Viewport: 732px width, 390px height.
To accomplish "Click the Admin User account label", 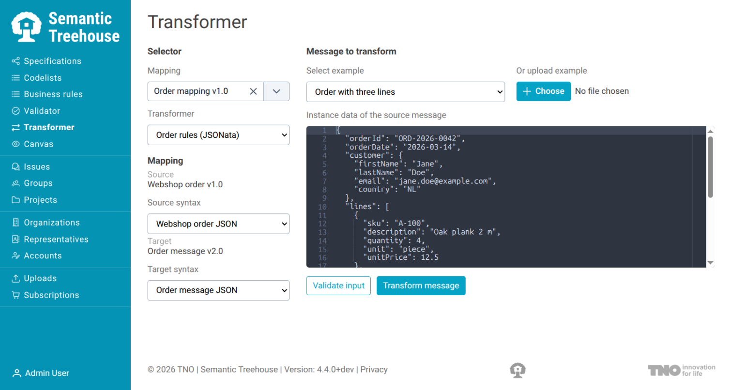I will point(47,373).
